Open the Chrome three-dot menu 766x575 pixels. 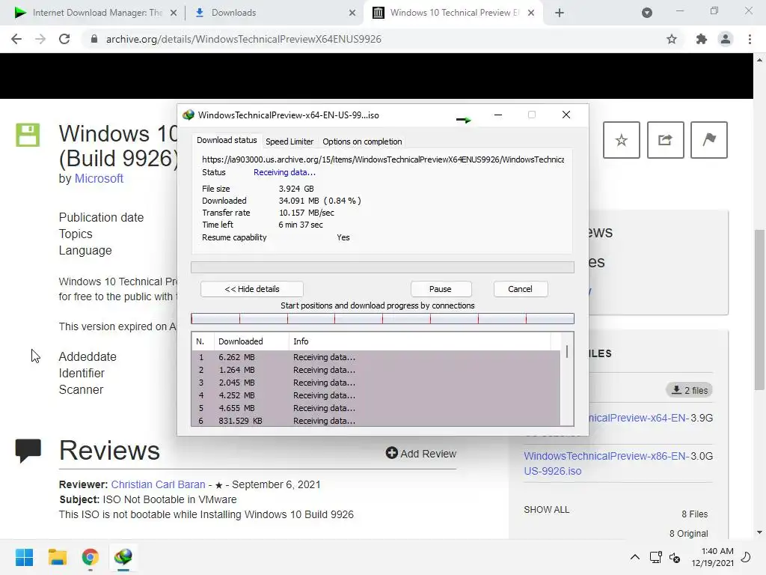750,39
